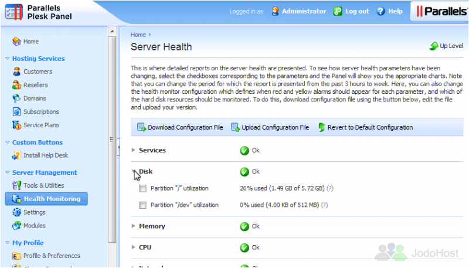Screen dimensions: 469x268
Task: Click the green Ok checkmark for CPU
Action: point(244,247)
